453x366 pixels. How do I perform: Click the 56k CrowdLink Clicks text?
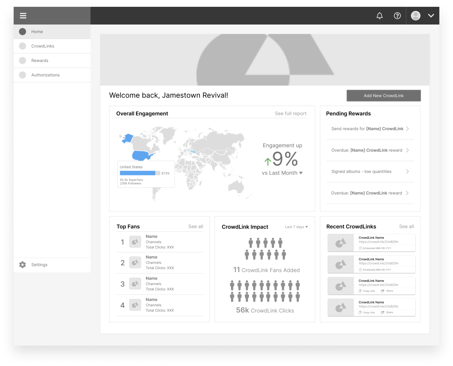tap(265, 311)
